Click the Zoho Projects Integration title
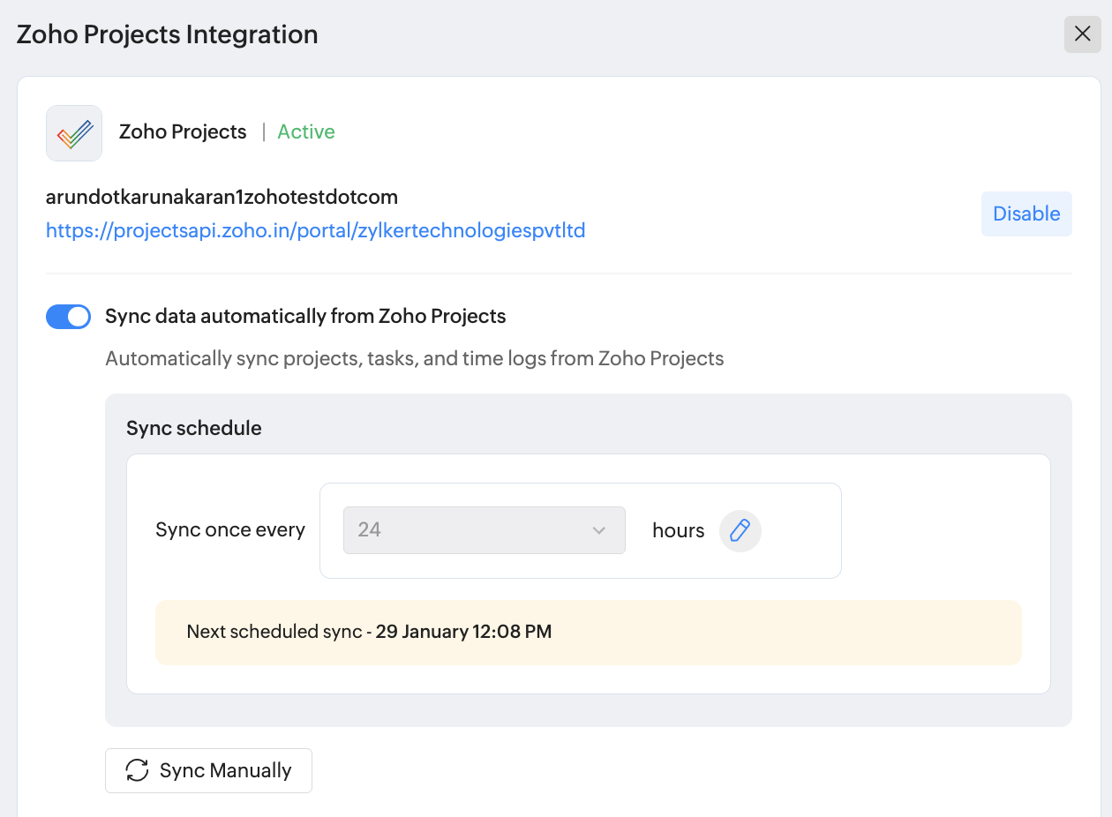1112x817 pixels. [168, 35]
